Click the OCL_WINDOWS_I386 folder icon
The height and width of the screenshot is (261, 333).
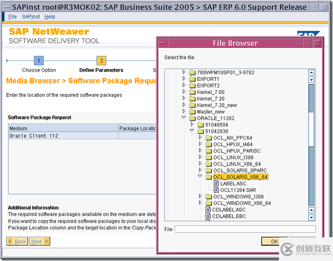tap(209, 197)
